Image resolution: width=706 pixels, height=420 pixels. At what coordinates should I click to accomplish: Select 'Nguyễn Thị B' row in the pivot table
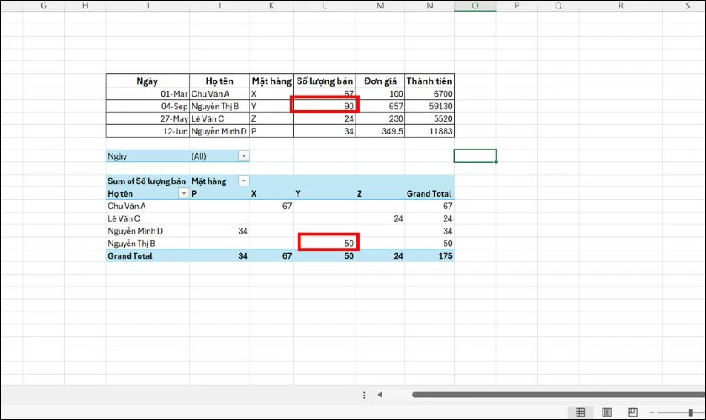click(148, 244)
